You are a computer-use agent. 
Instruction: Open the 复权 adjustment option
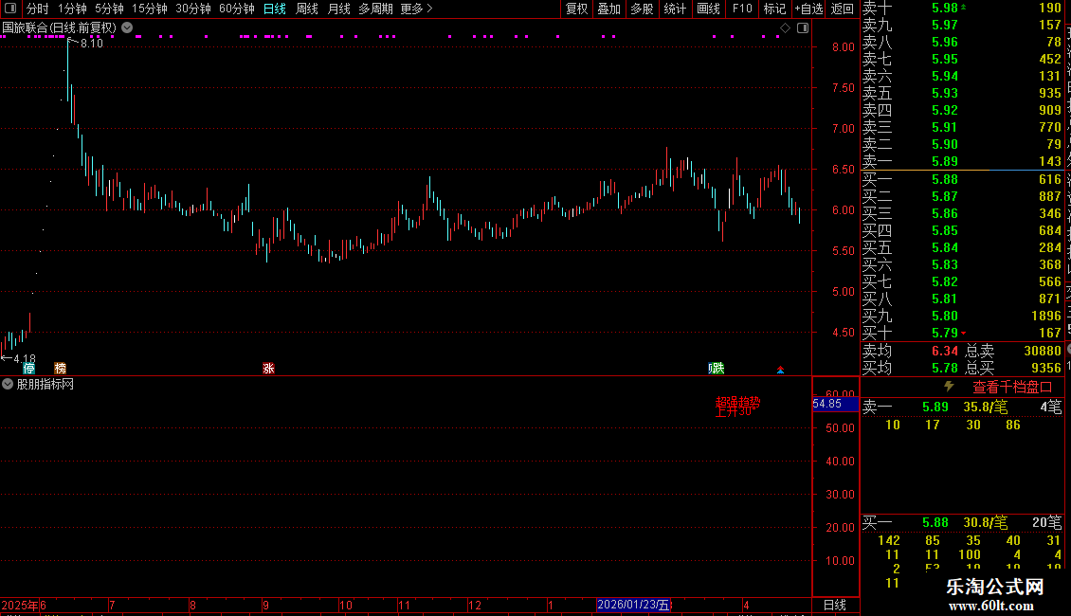(x=576, y=9)
